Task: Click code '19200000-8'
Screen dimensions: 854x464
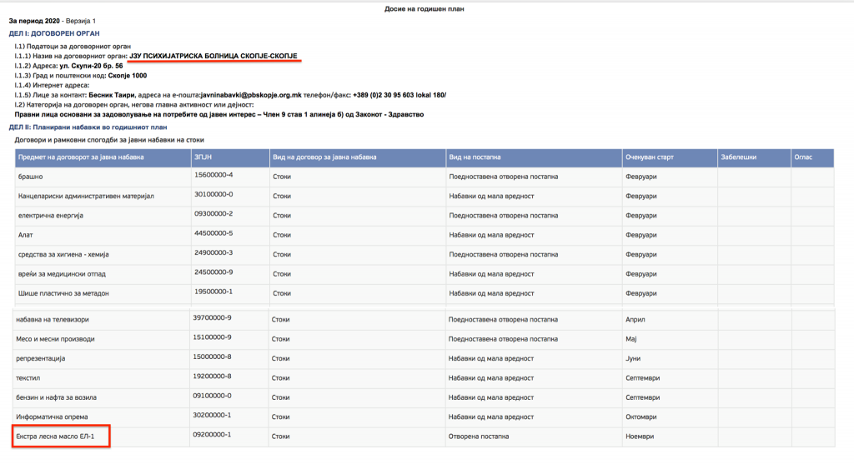Action: point(212,377)
